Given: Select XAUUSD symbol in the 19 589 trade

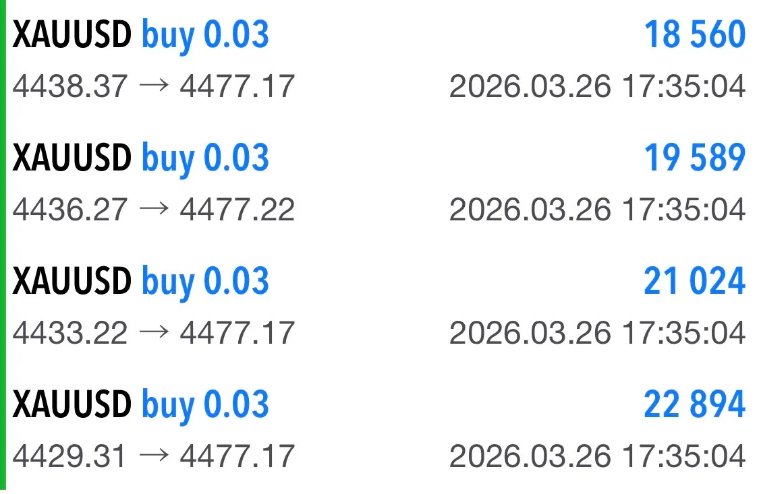Looking at the screenshot, I should tap(72, 158).
